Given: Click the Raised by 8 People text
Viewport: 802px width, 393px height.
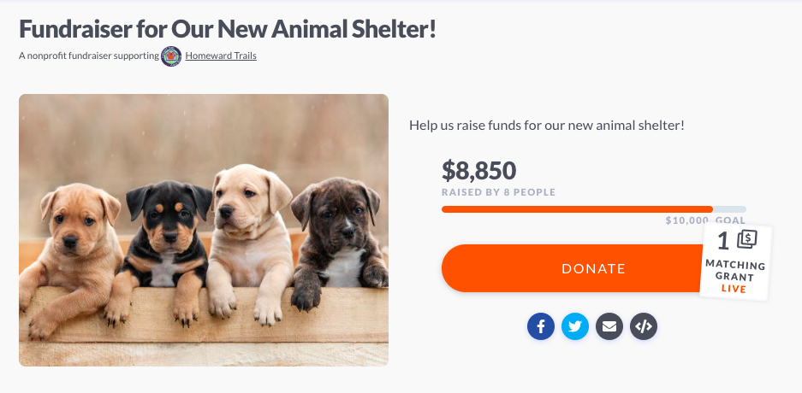Looking at the screenshot, I should tap(499, 192).
